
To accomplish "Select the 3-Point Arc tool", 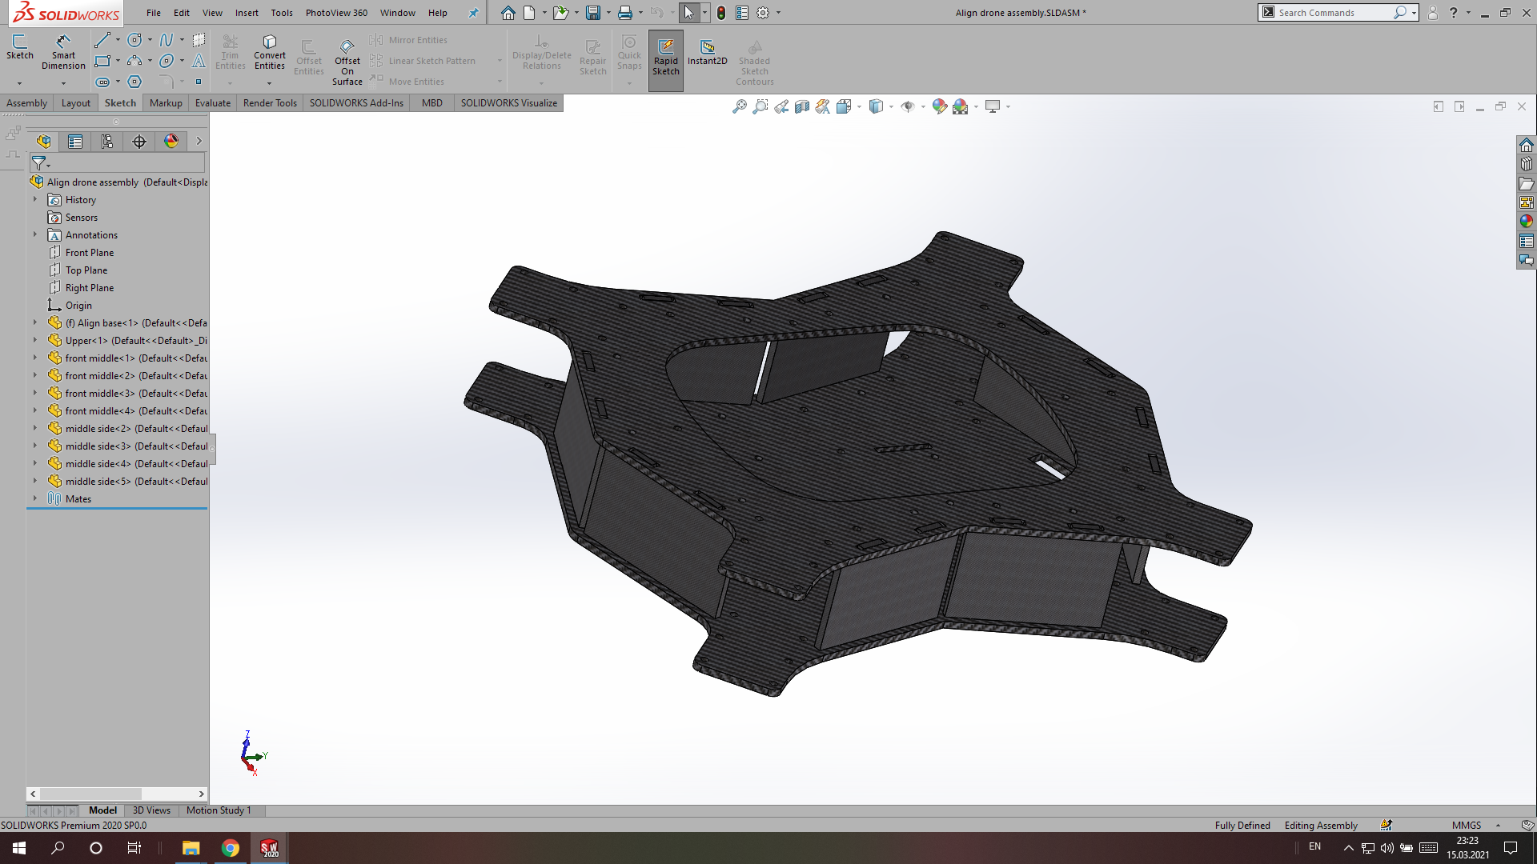I will click(x=134, y=61).
